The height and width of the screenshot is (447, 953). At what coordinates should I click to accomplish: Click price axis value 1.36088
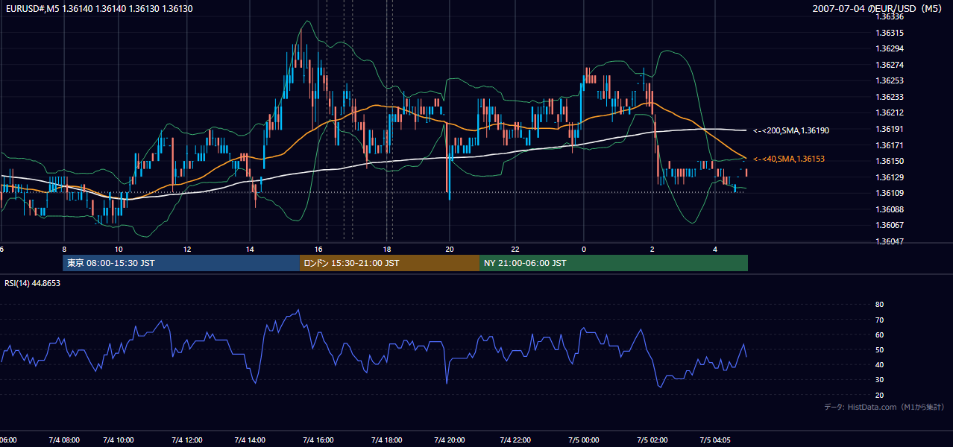click(891, 209)
